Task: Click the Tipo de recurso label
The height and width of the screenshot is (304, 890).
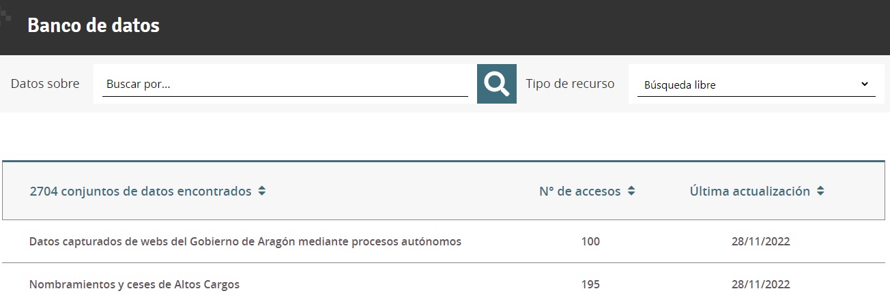Action: pyautogui.click(x=570, y=84)
